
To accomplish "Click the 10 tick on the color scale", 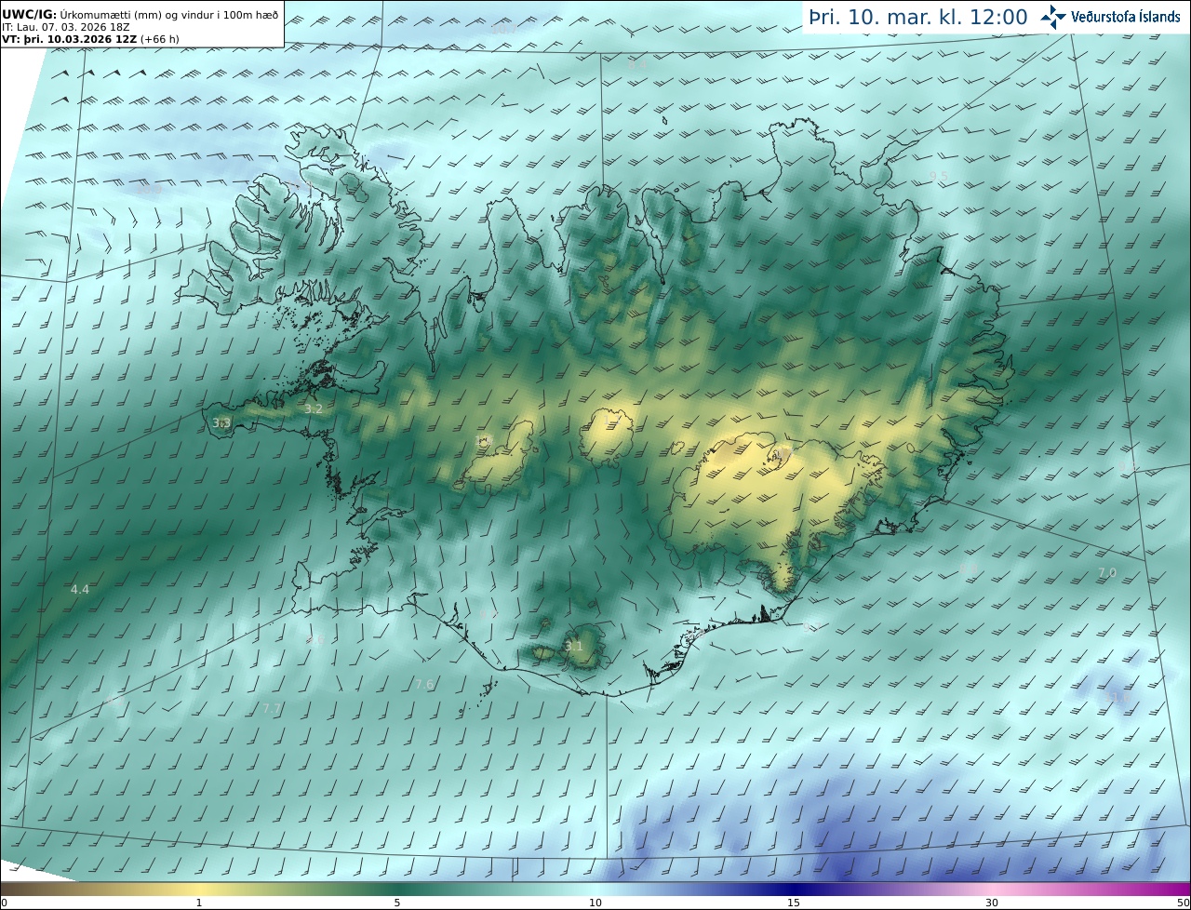I will pos(595,903).
